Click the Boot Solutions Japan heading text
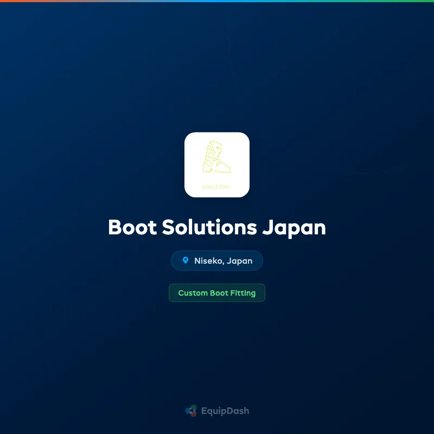The width and height of the screenshot is (434, 434). coord(216,227)
